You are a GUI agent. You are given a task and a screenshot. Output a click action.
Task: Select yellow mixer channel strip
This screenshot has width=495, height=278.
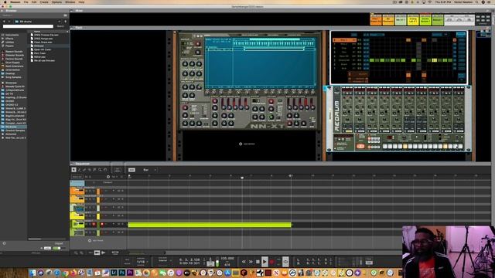413,20
